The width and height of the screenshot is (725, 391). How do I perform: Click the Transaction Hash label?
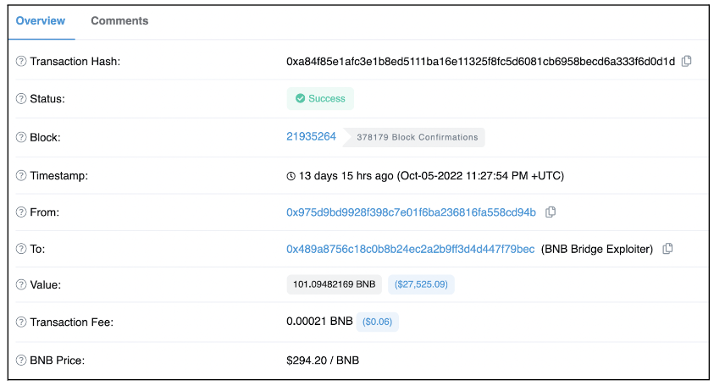click(x=75, y=62)
